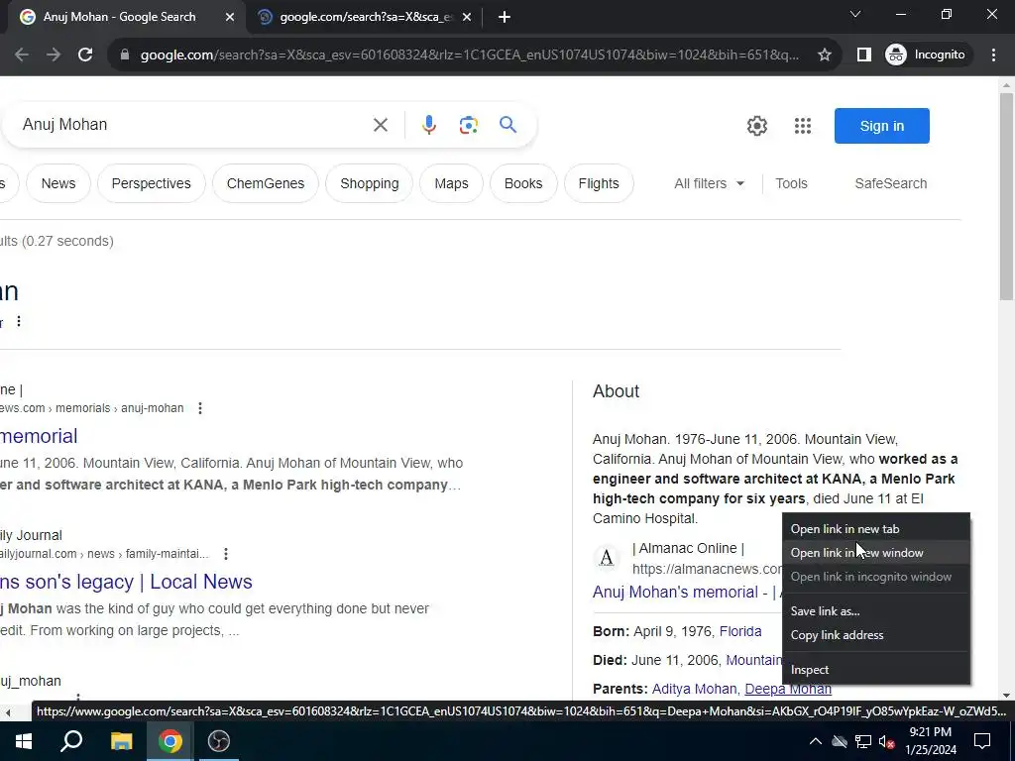Viewport: 1015px width, 761px height.
Task: Click the Sign in button
Action: point(881,126)
